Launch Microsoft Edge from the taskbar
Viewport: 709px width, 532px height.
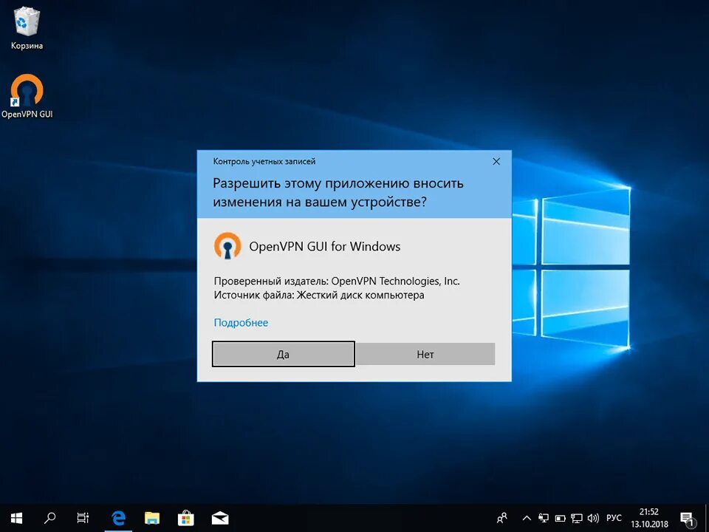pos(118,518)
